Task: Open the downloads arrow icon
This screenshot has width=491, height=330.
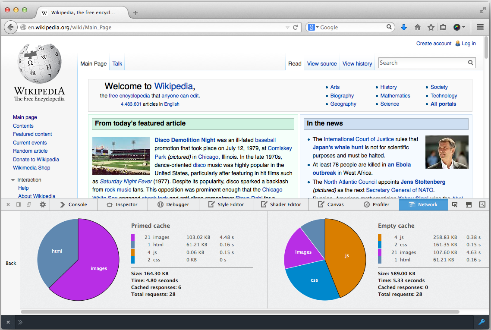Action: tap(404, 27)
